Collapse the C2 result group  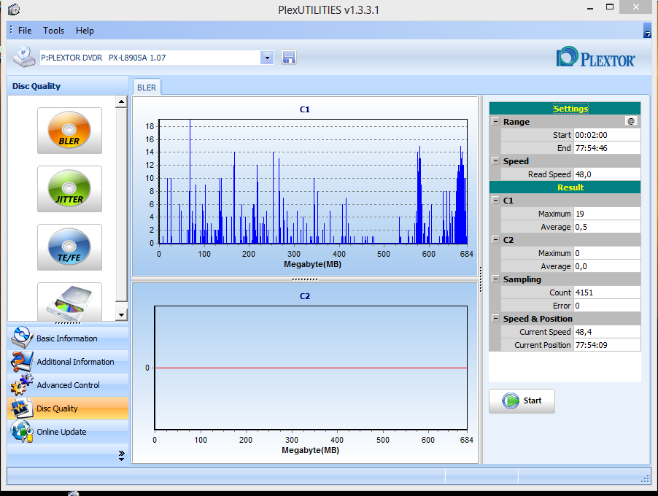click(495, 240)
